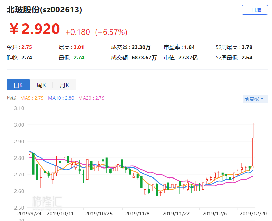Click the 52周最高 value 3.78
Screen dimensions: 272x221
pos(247,47)
